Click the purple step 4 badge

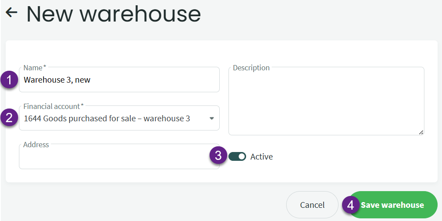point(350,205)
